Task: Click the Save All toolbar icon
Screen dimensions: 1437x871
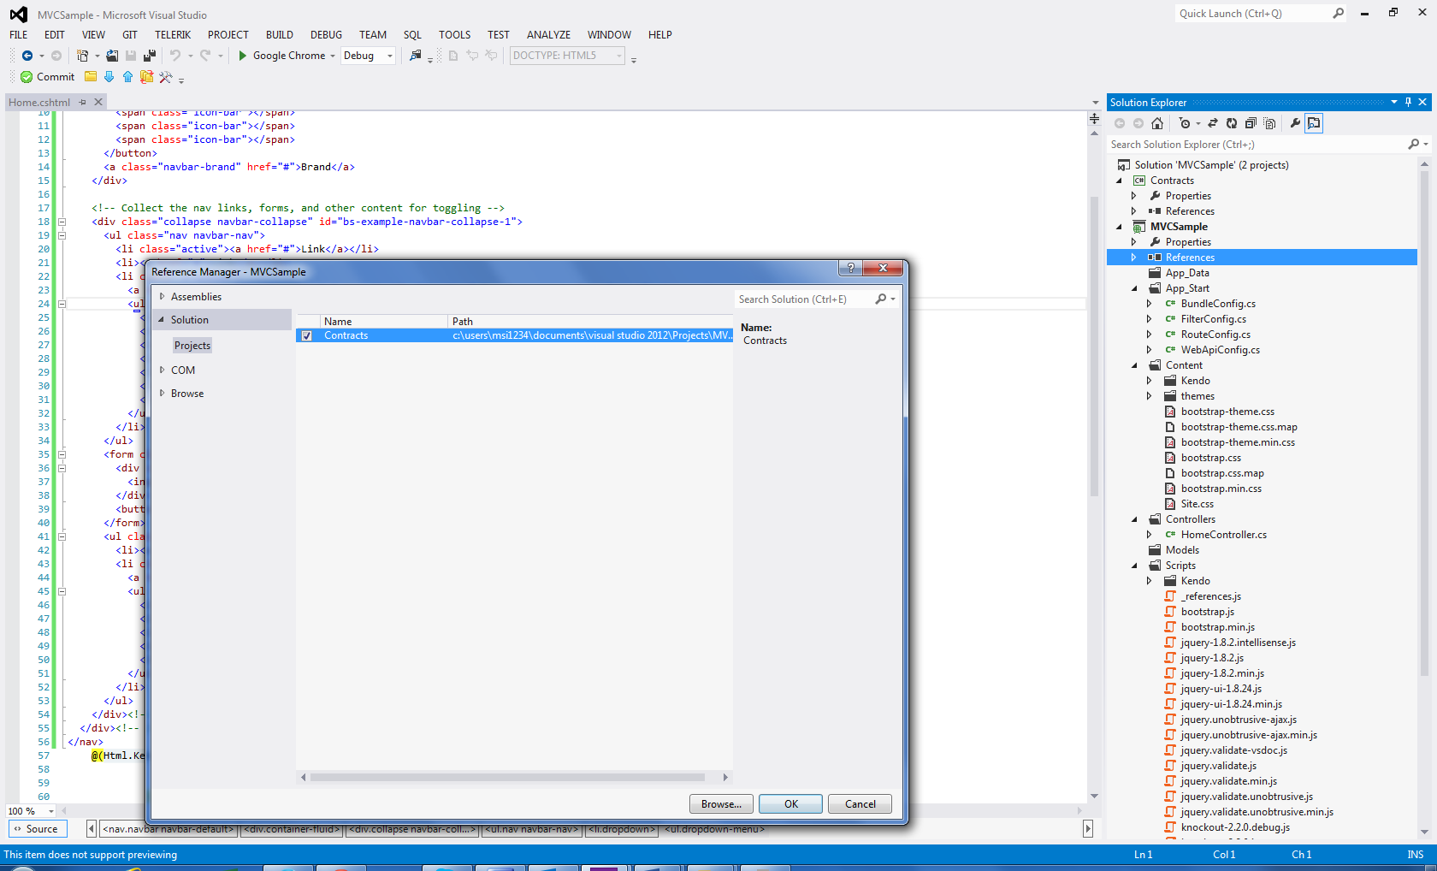Action: (150, 56)
